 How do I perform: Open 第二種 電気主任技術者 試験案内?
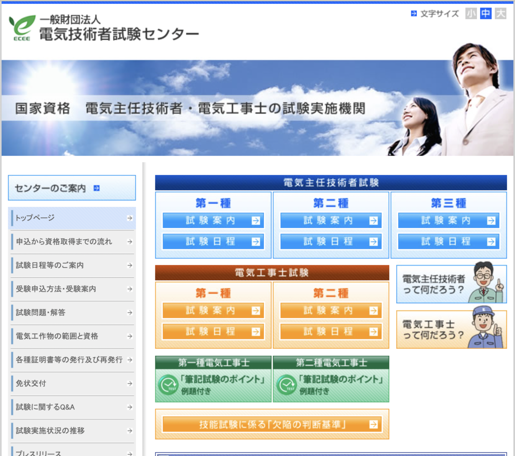pos(331,220)
